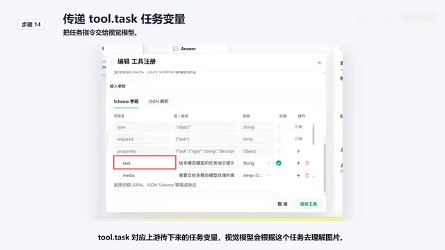Click the type field name cell
Viewport: 445px width, 250px height.
pos(142,127)
